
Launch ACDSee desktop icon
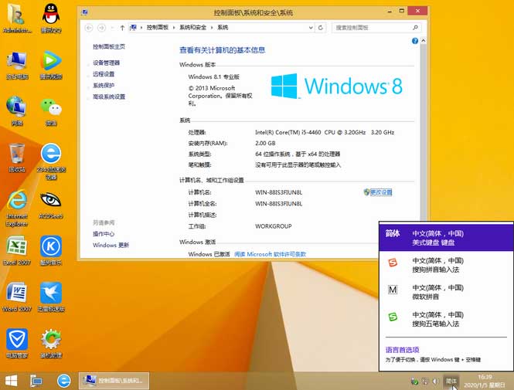coord(51,205)
